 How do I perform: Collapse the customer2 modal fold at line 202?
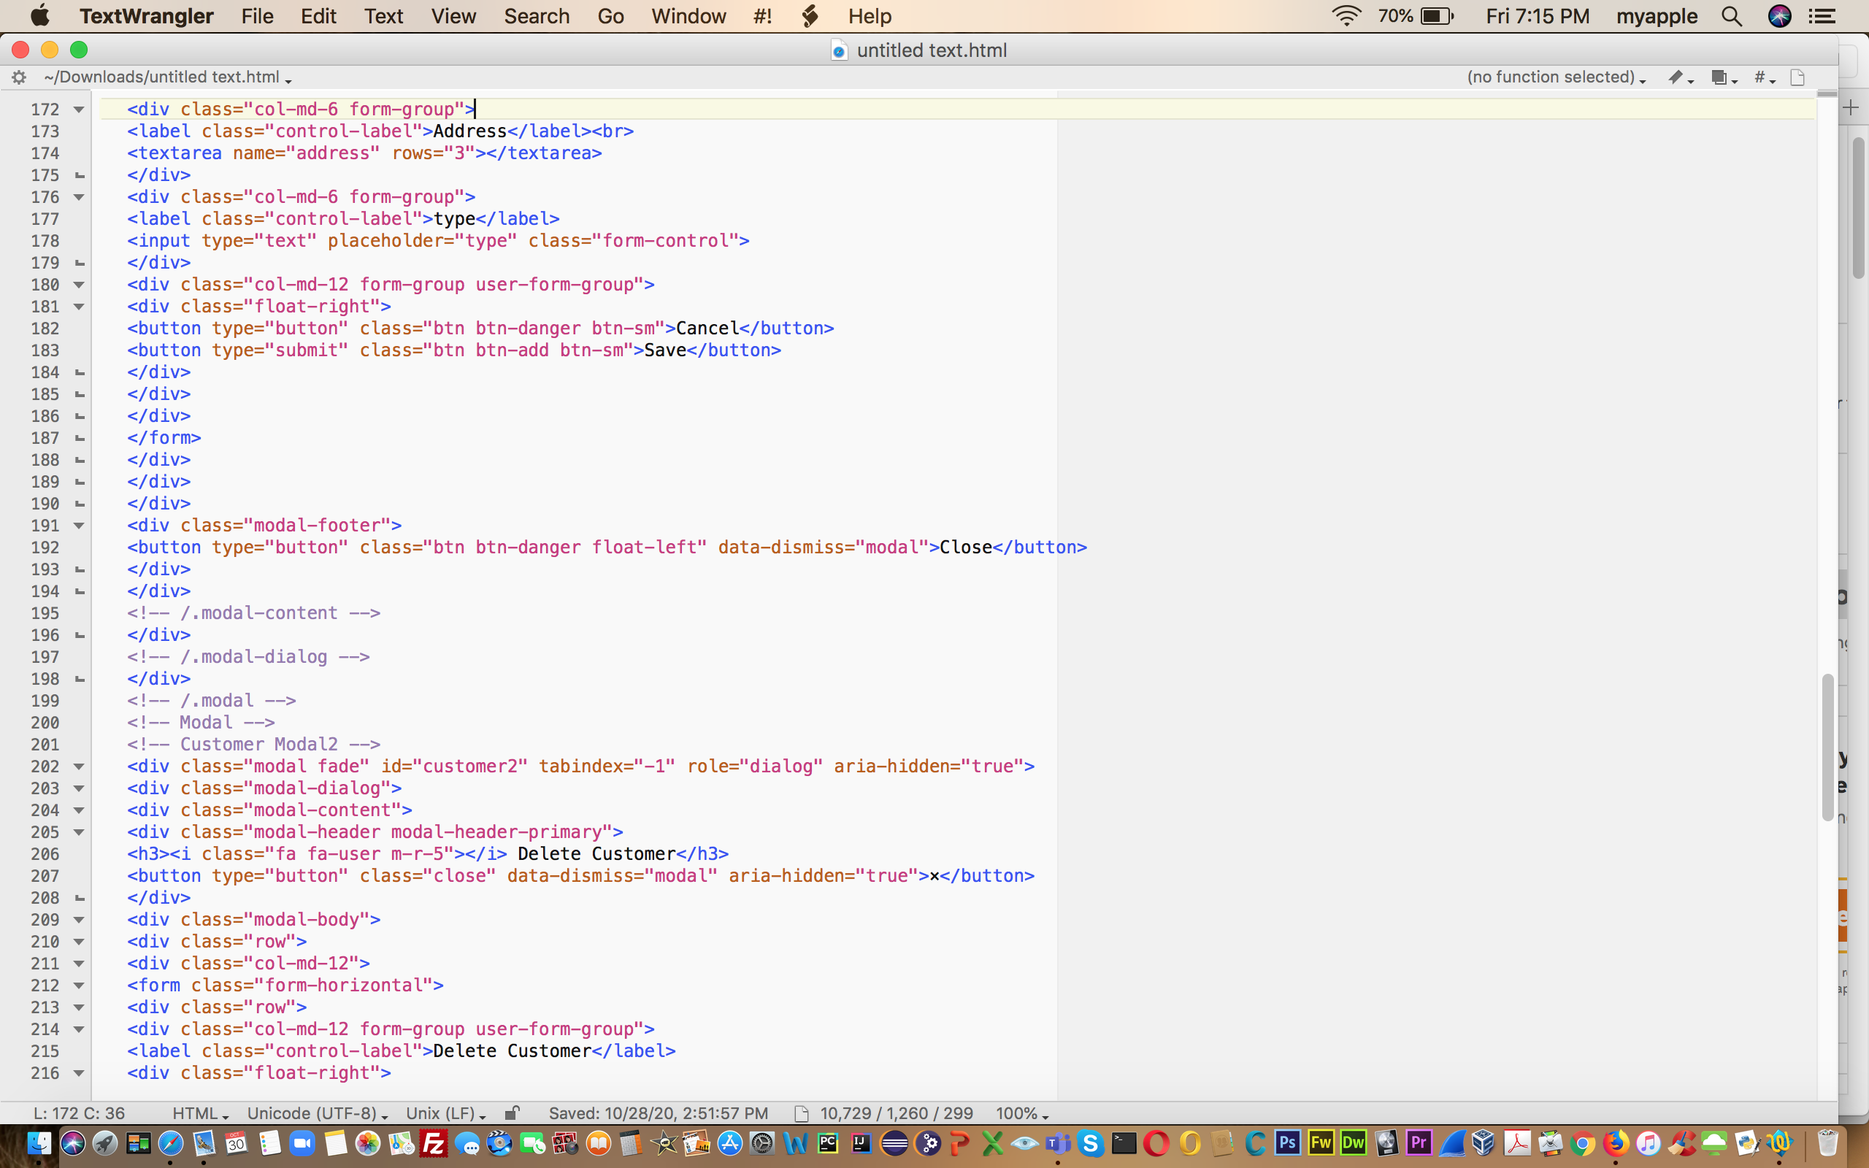tap(79, 767)
